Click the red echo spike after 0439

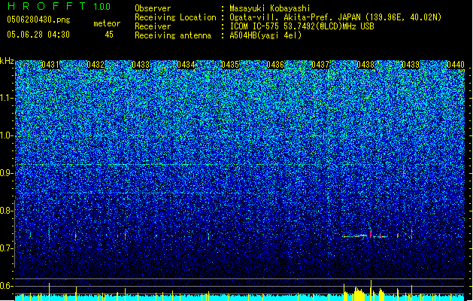[411, 234]
